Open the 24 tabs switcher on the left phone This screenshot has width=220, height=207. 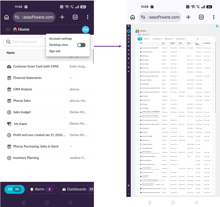[x=75, y=17]
